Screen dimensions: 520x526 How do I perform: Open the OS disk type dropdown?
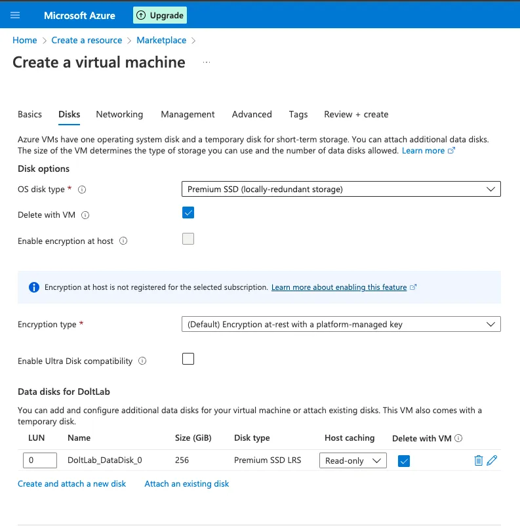(x=341, y=189)
